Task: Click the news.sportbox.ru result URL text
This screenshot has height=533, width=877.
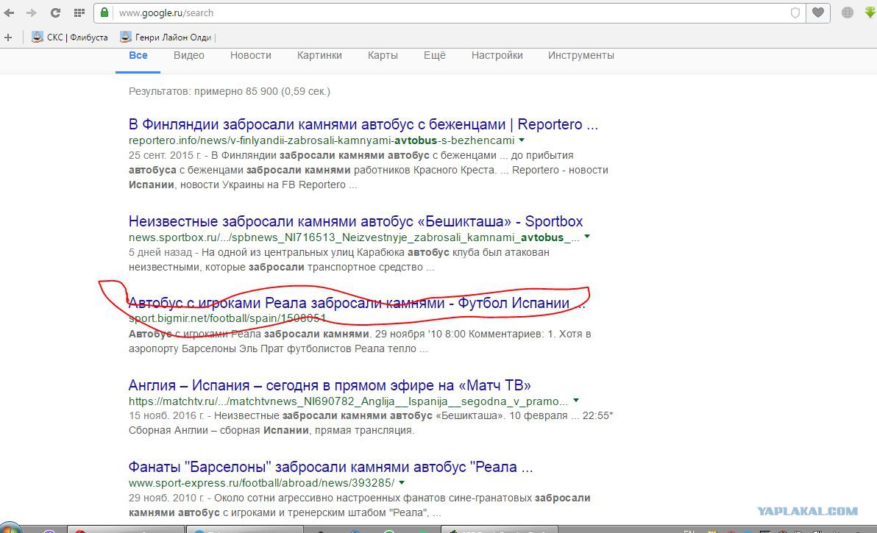Action: [x=354, y=237]
